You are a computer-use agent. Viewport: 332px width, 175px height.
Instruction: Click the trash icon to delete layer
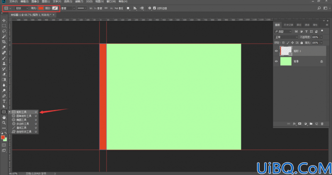pyautogui.click(x=322, y=124)
